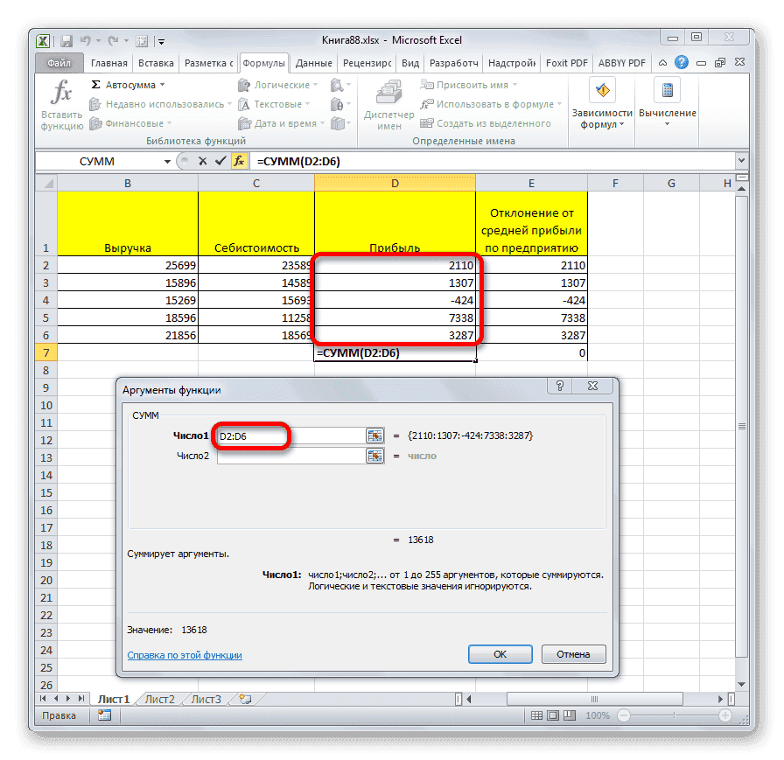Confirm formula entry with the checkmark icon

click(219, 161)
